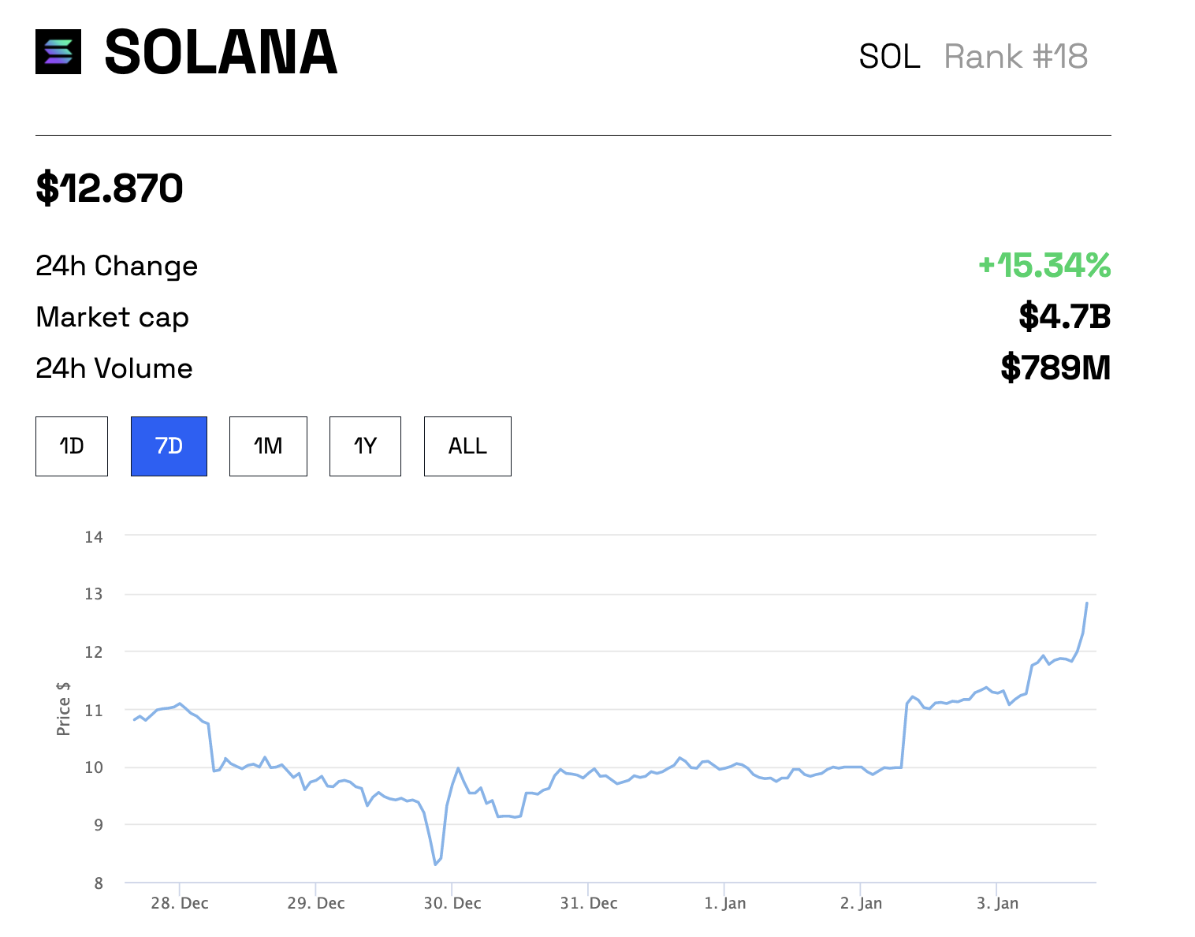Click the $789M volume value
This screenshot has height=937, width=1195.
tap(1055, 368)
